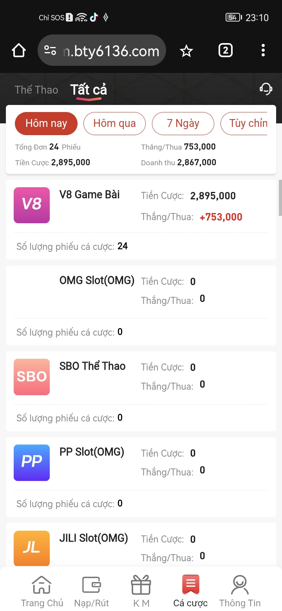Screen dimensions: 282x611
Task: Filter records by 7 Ngày
Action: click(x=183, y=123)
